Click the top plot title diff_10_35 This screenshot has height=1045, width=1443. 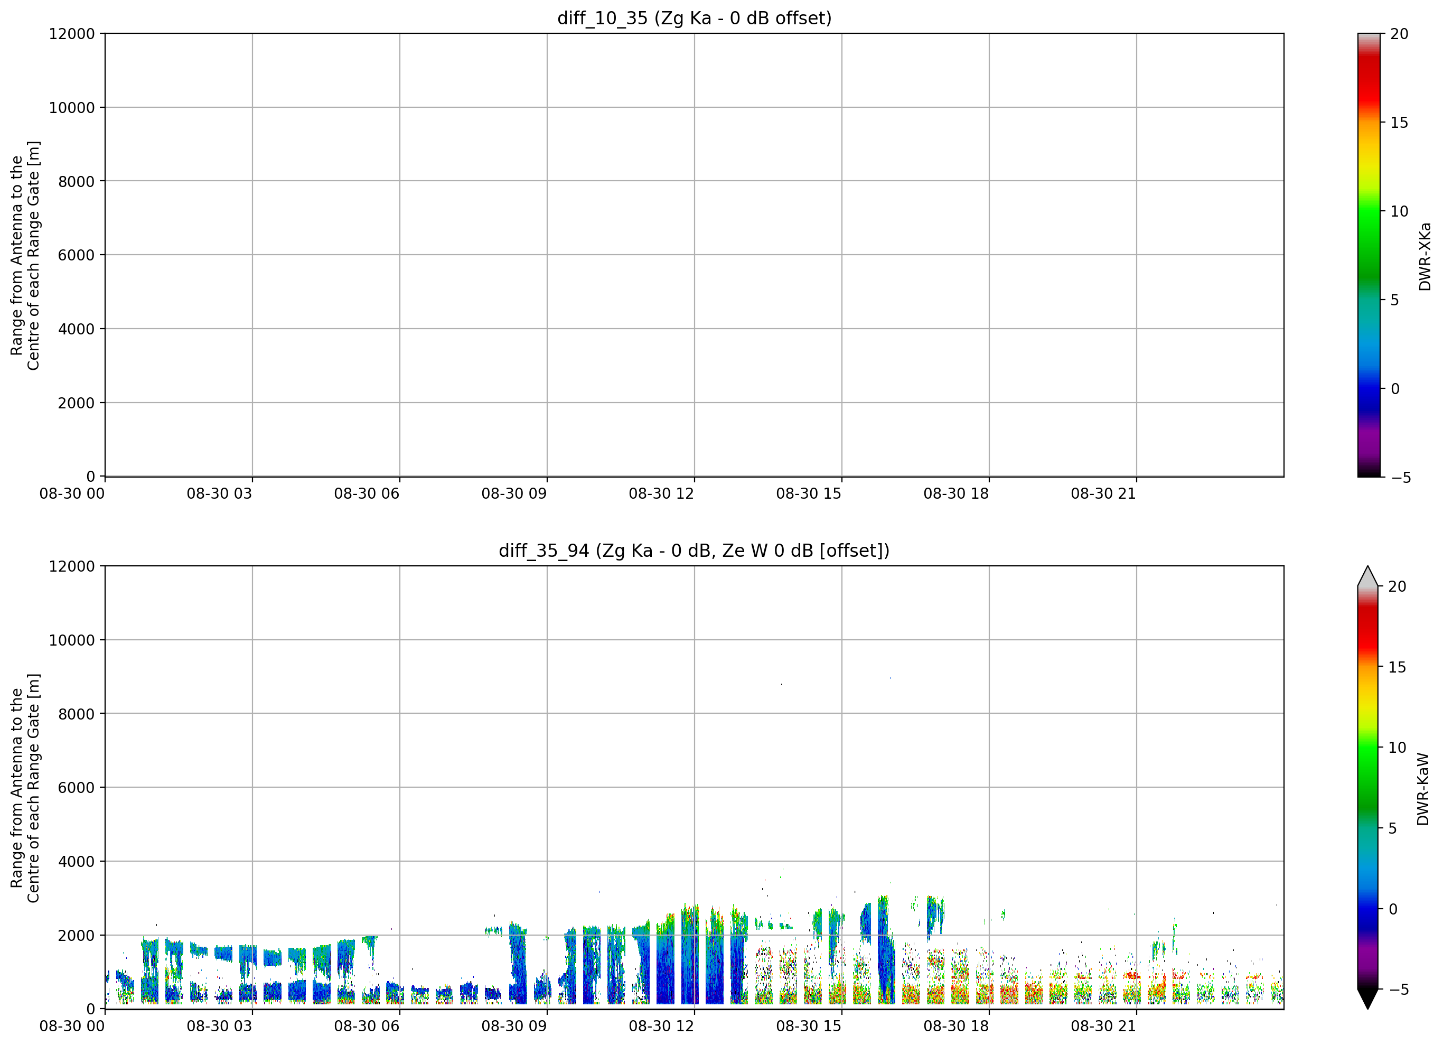click(694, 18)
